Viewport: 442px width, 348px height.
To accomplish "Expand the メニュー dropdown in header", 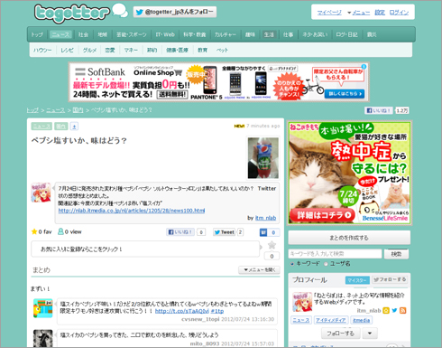I will coord(358,13).
